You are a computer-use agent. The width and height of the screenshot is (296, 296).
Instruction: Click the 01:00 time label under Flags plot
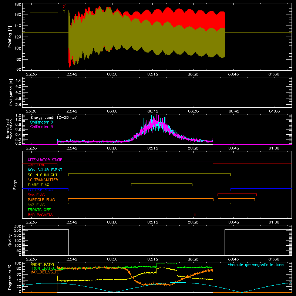[274, 222]
